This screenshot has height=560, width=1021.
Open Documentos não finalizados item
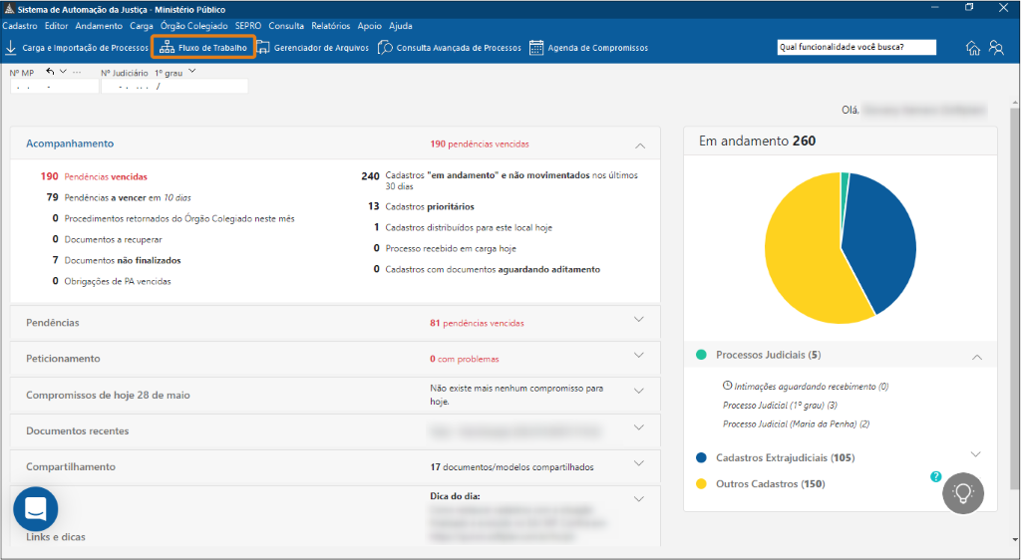point(117,260)
